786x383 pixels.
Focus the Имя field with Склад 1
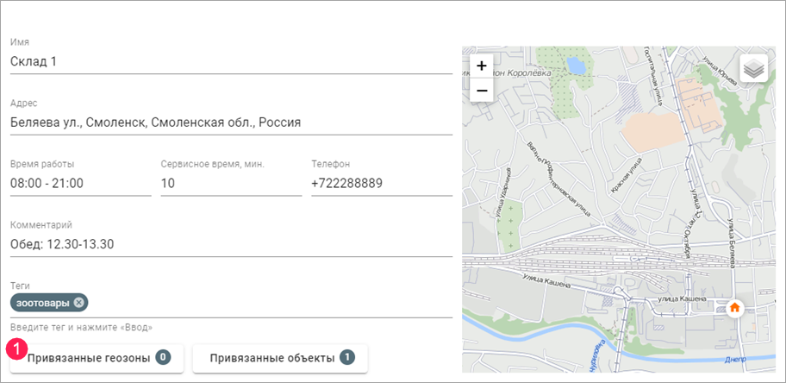tap(231, 62)
